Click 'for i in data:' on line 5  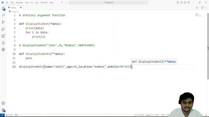pos(37,32)
